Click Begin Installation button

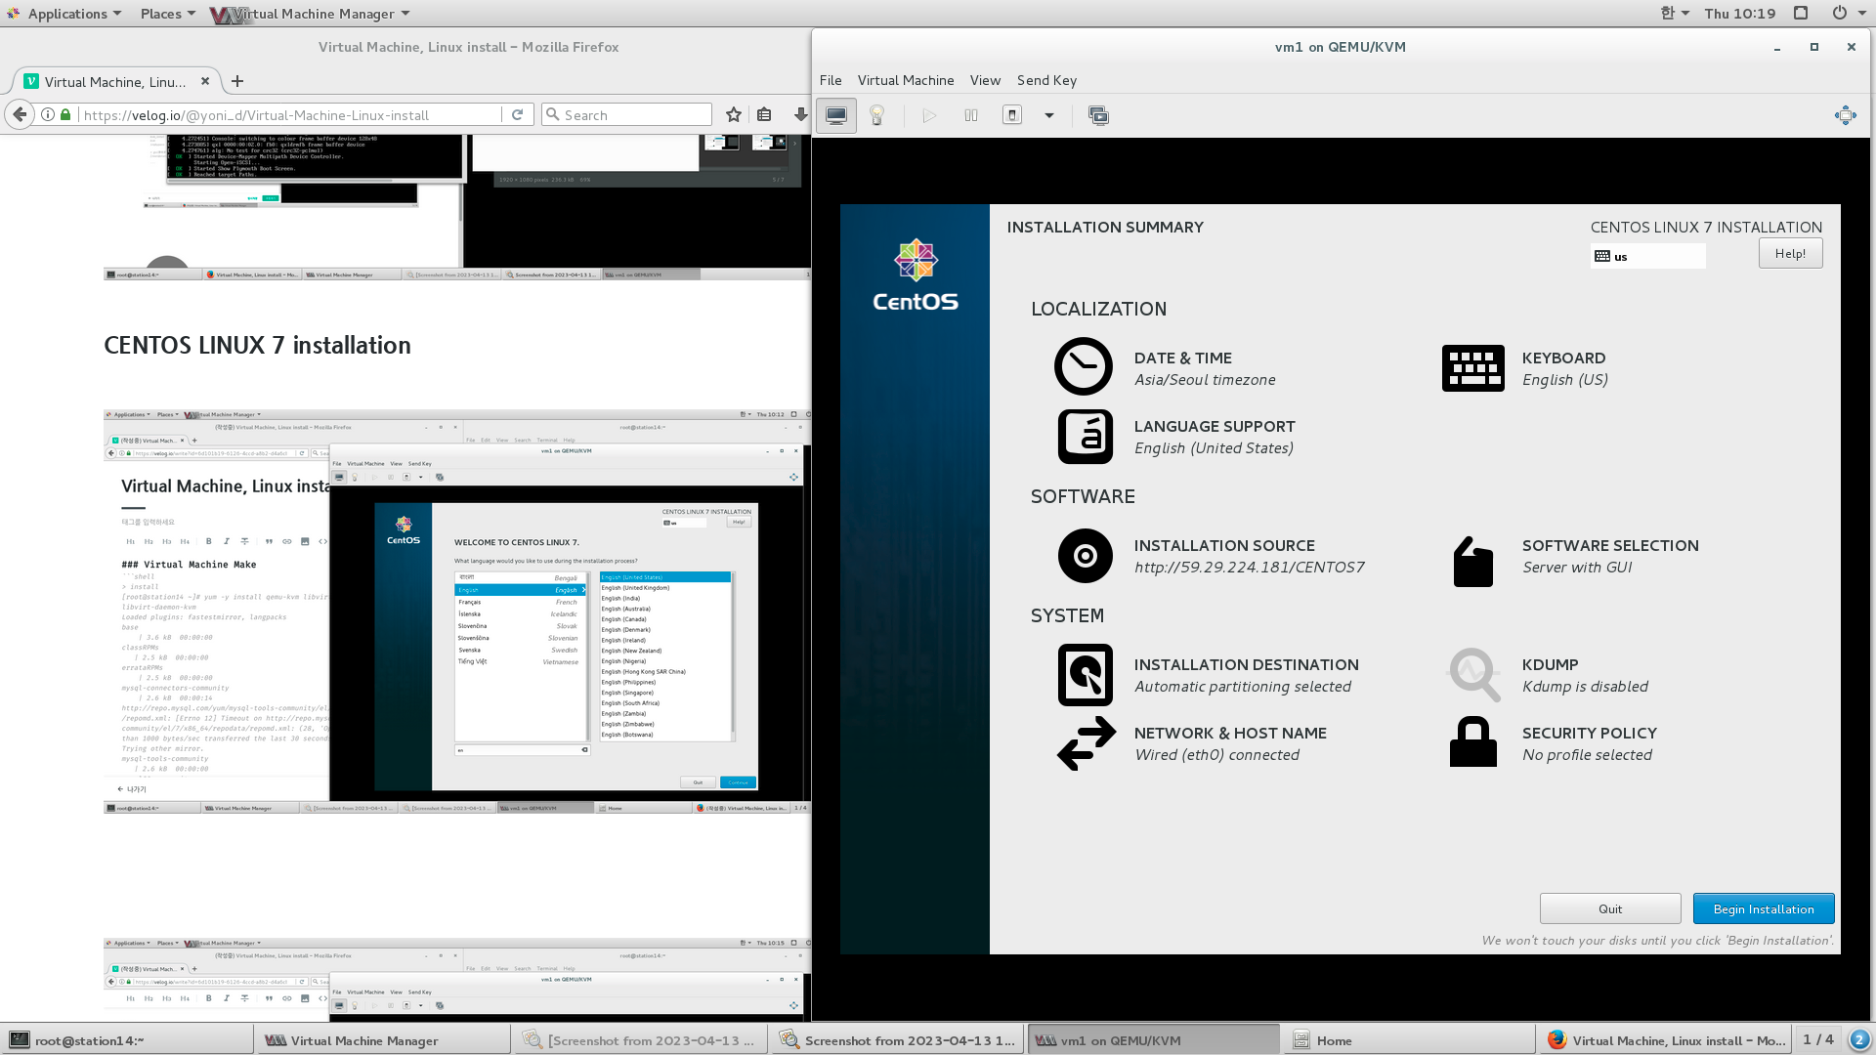click(1763, 908)
